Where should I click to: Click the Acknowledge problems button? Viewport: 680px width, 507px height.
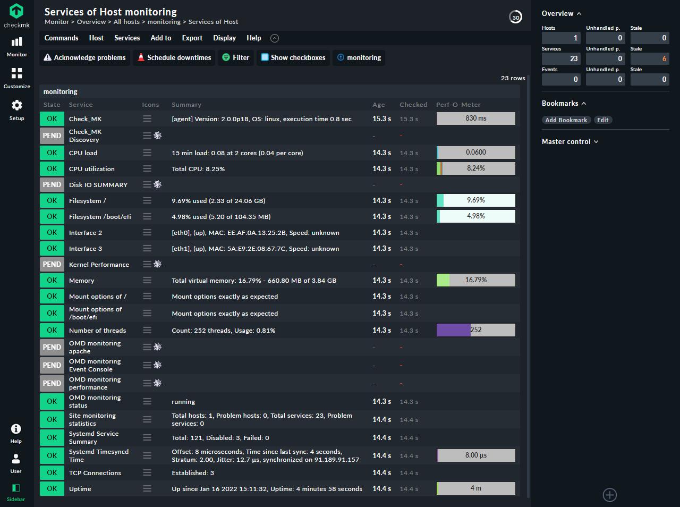coord(84,57)
